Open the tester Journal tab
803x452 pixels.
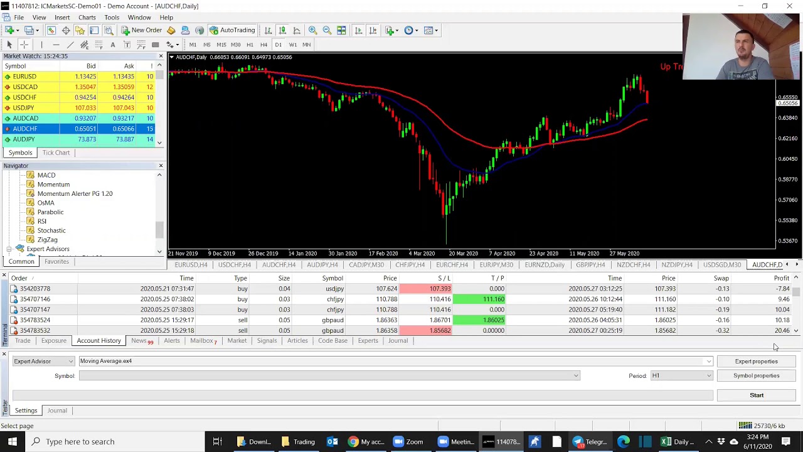pyautogui.click(x=57, y=411)
